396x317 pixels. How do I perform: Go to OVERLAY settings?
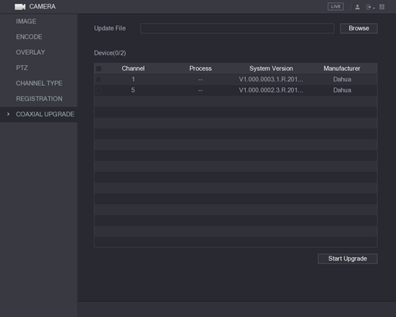point(30,52)
